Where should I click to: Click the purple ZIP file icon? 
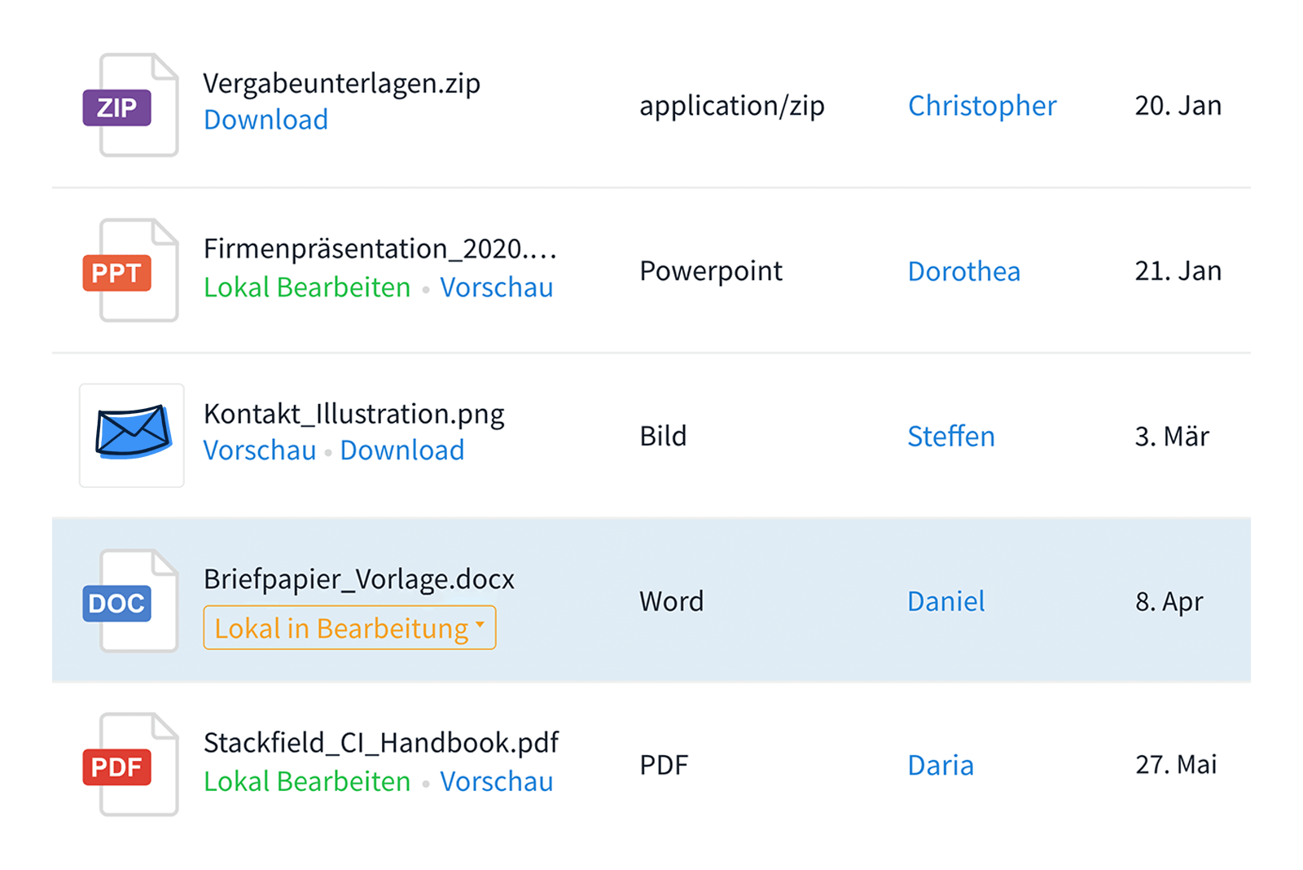(130, 106)
